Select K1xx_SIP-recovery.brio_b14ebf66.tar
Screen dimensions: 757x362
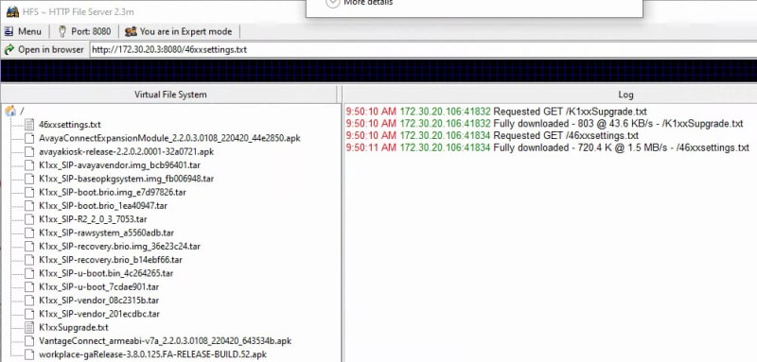(111, 259)
